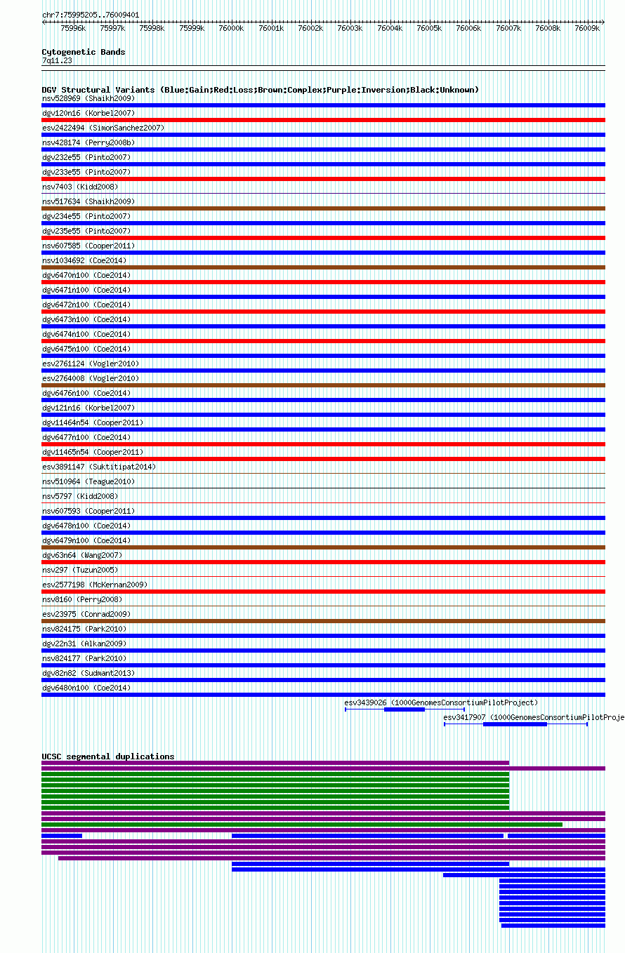The width and height of the screenshot is (625, 953).
Task: Select dgv6477n100 (Coe2014) label
Action: click(86, 437)
